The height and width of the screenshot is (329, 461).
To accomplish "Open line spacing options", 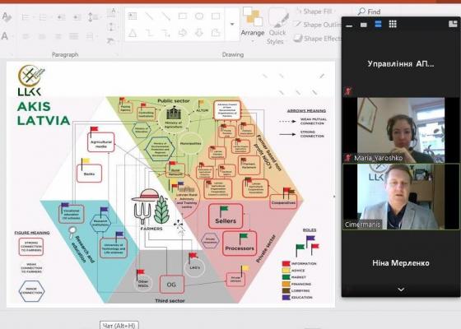I will [x=93, y=17].
